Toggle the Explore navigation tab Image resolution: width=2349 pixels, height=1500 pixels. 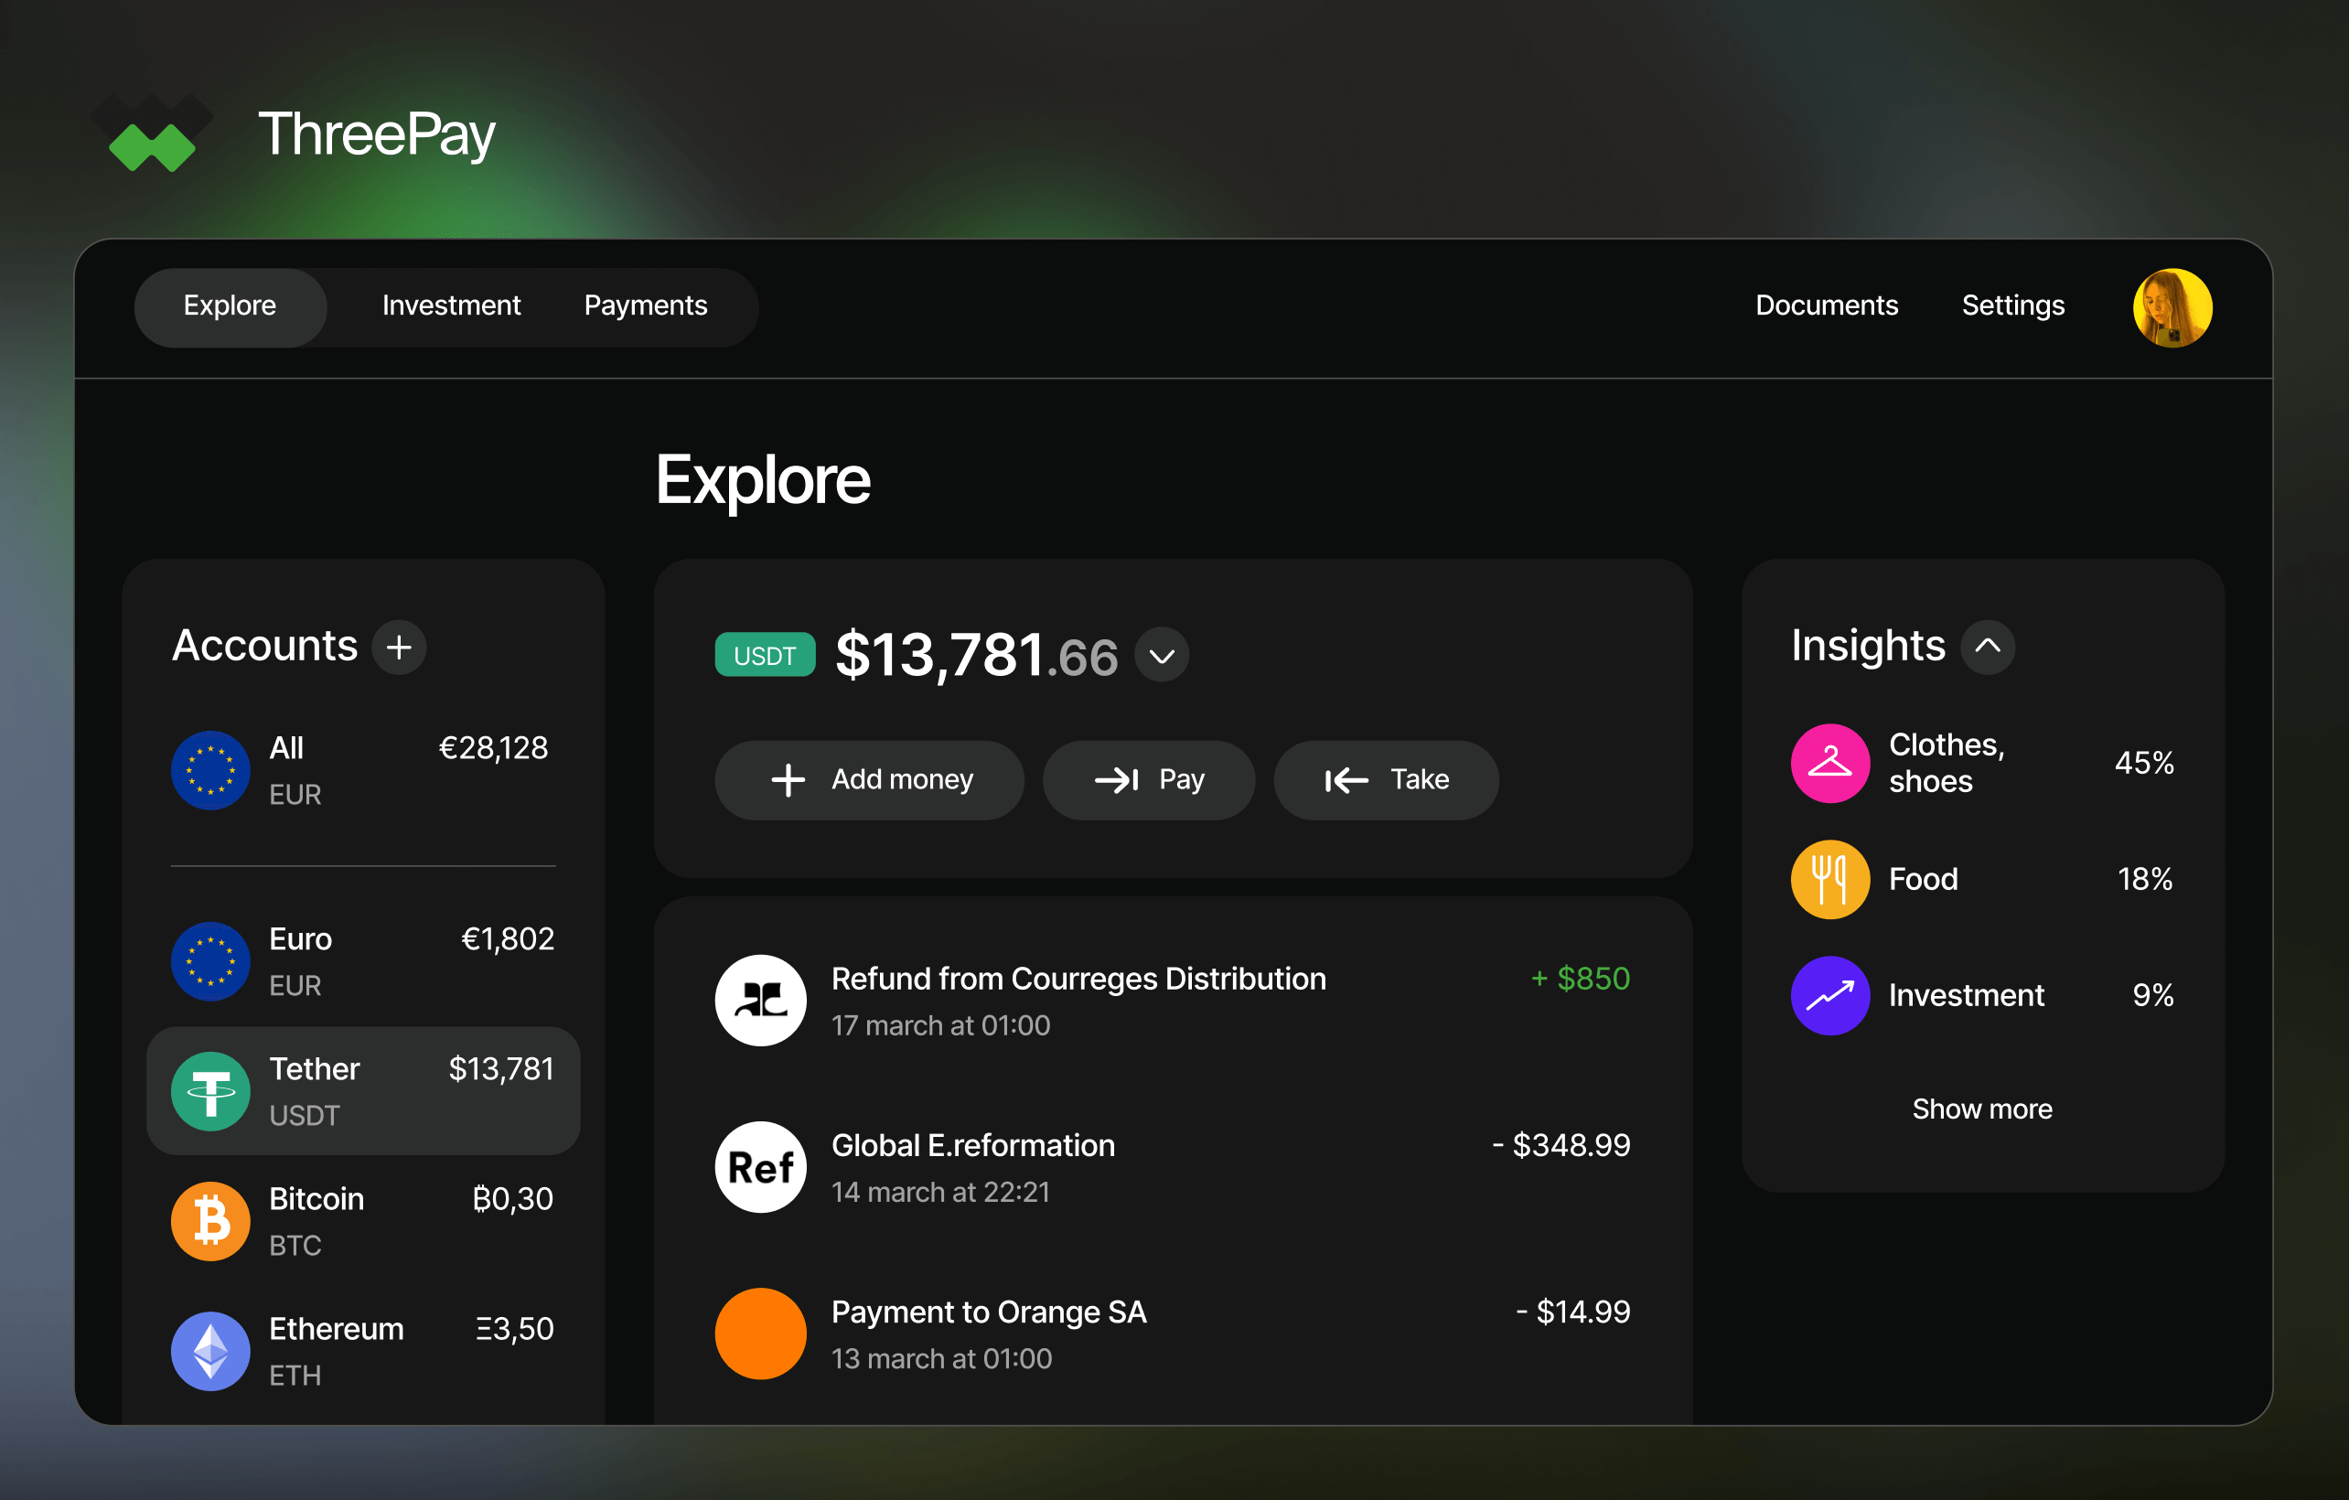tap(230, 305)
